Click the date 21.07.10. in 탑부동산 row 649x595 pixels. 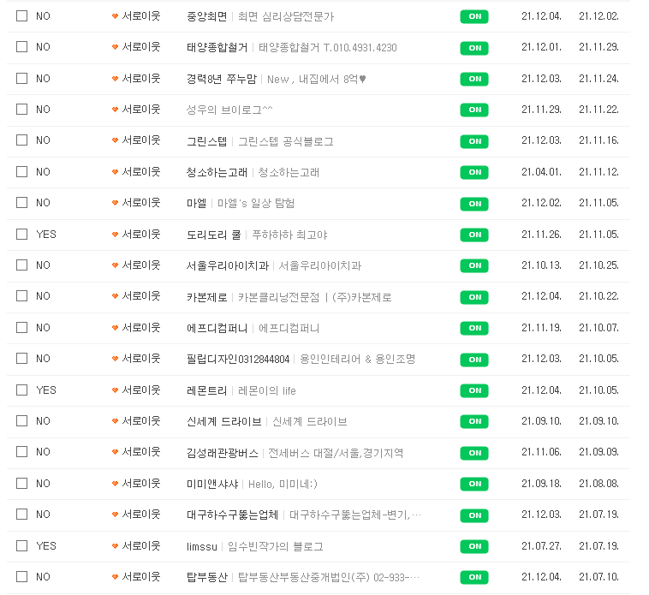tap(599, 577)
